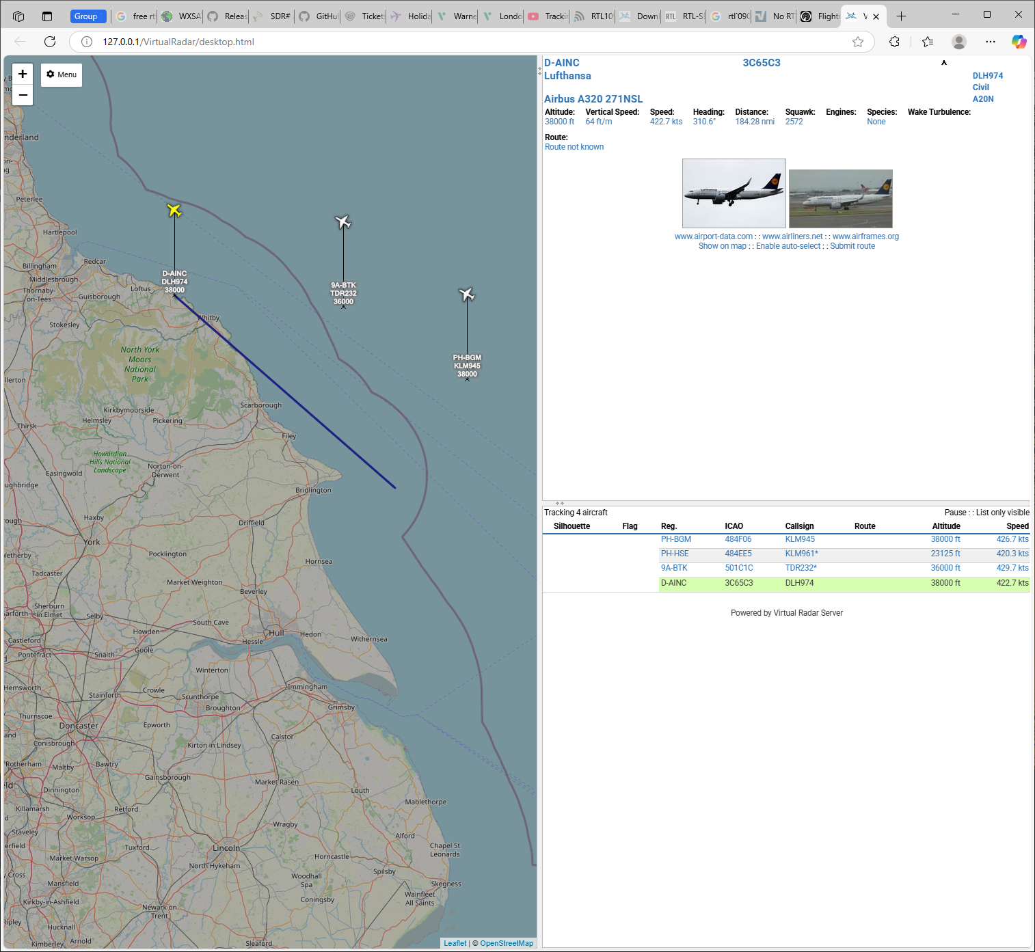Click the DLH974 map label
The image size is (1035, 952).
pyautogui.click(x=174, y=282)
